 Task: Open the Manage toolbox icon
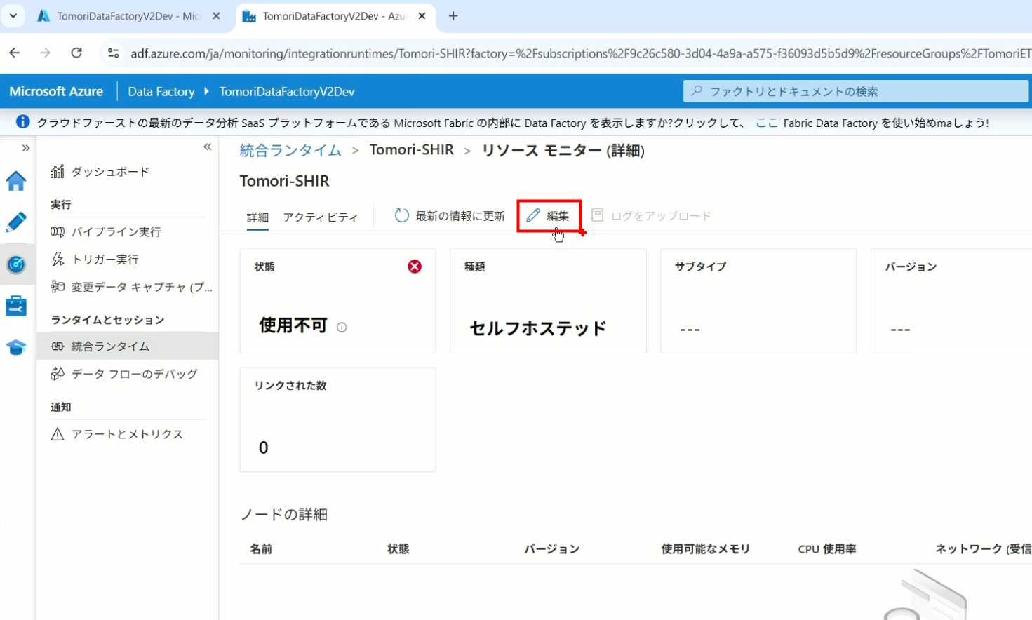click(x=16, y=306)
